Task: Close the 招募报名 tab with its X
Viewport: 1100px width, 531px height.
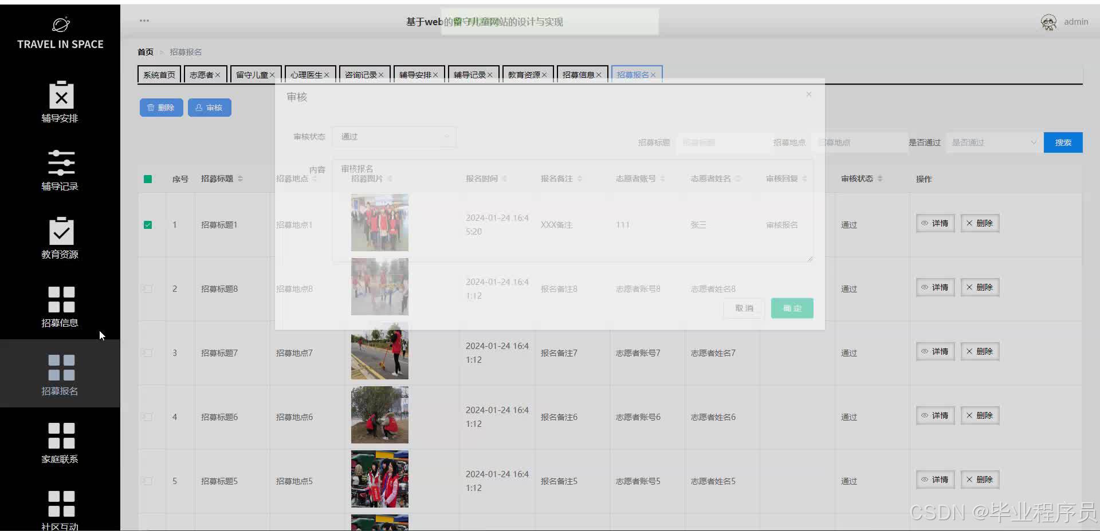Action: tap(653, 75)
